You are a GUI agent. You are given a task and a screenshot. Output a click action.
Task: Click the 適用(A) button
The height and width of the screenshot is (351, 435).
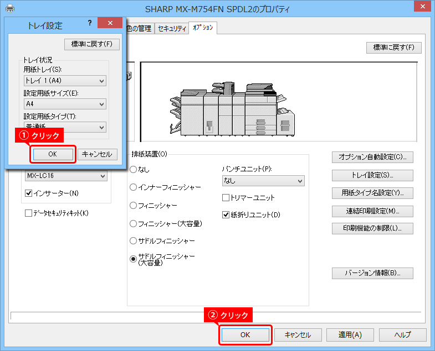click(x=350, y=335)
